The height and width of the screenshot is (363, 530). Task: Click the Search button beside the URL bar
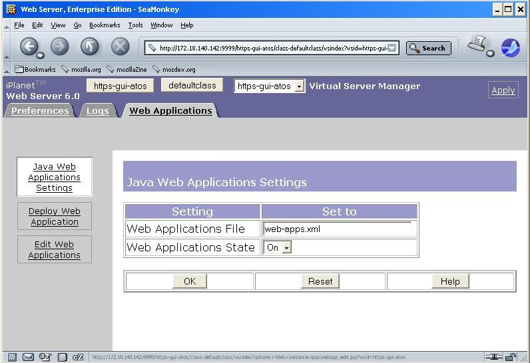pos(429,48)
